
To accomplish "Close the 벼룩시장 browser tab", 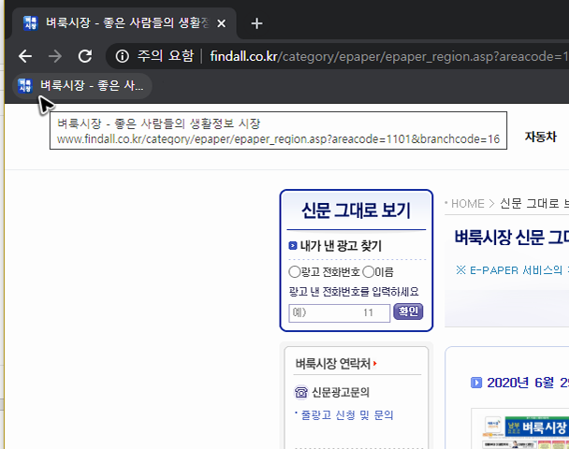I will (x=222, y=23).
